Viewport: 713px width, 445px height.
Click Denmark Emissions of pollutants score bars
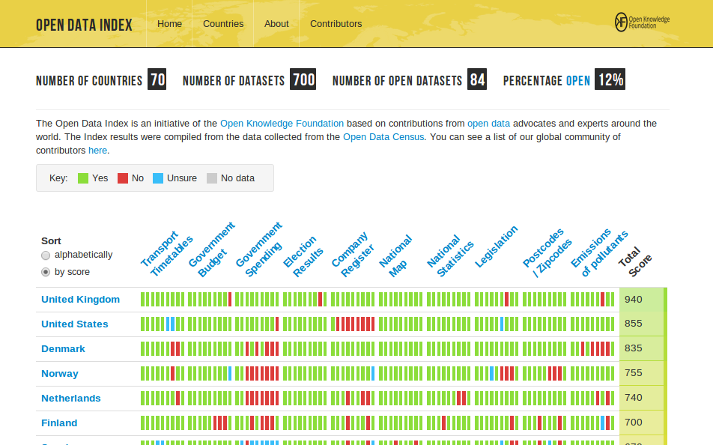tap(592, 348)
